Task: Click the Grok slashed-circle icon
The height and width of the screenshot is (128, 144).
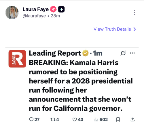Action: (123, 53)
